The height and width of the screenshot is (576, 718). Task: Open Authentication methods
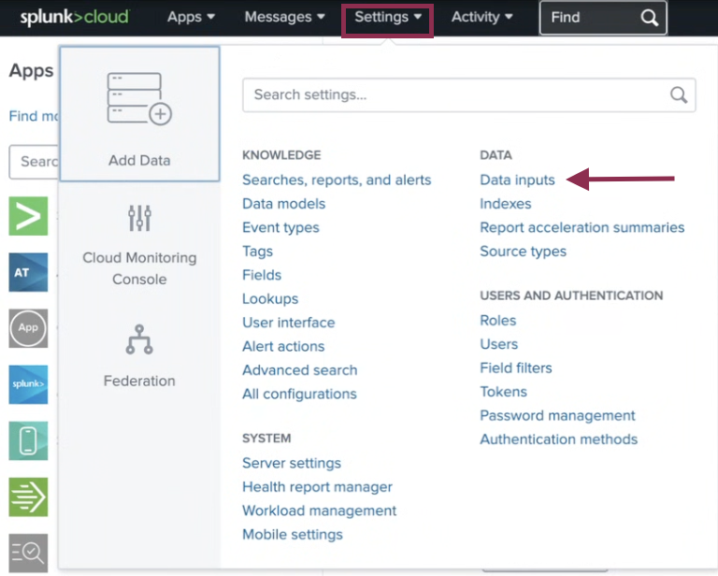pyautogui.click(x=559, y=439)
